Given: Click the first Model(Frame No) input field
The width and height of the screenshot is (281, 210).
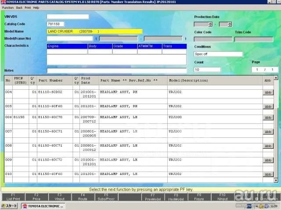Looking at the screenshot, I should point(70,38).
